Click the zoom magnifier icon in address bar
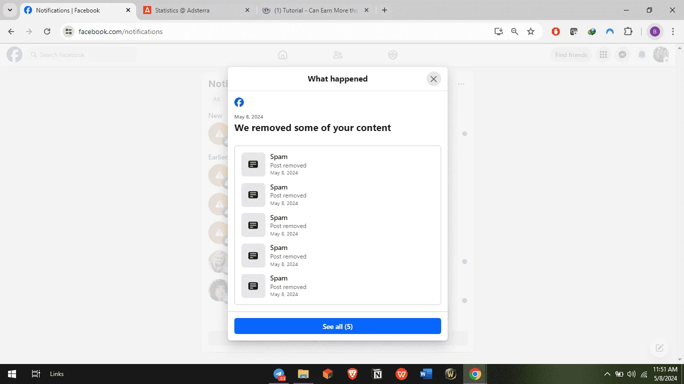Image resolution: width=684 pixels, height=384 pixels. 515,31
